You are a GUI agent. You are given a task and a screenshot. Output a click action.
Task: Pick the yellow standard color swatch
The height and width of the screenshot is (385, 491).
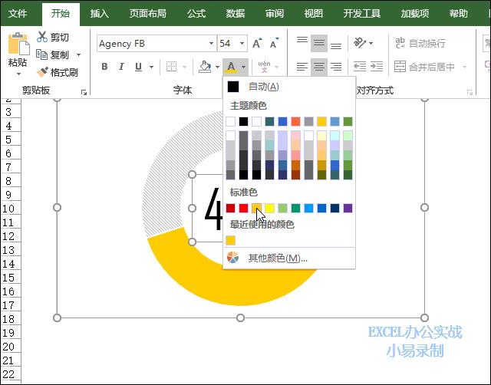(269, 208)
